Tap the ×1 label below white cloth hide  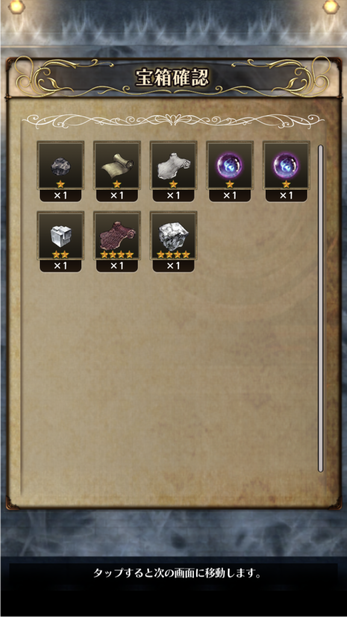(x=173, y=196)
